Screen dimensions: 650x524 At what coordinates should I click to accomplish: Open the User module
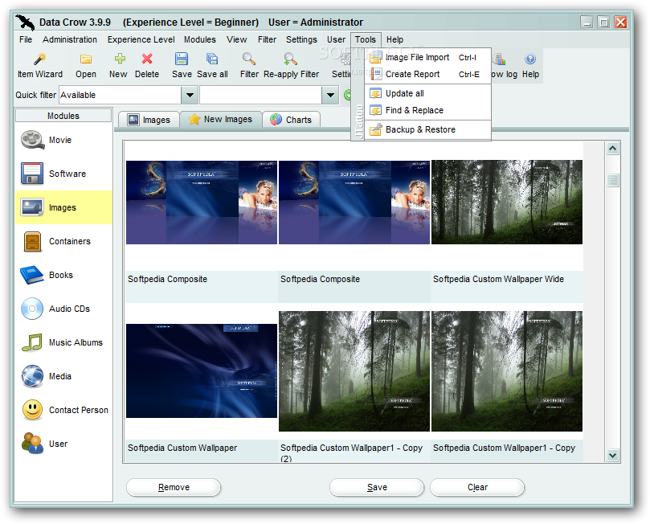pyautogui.click(x=63, y=444)
